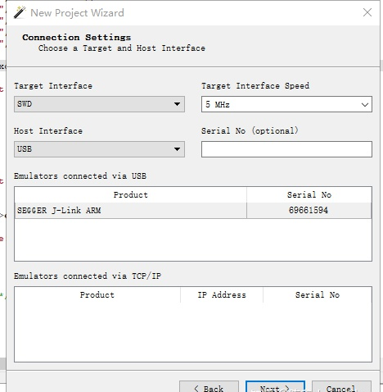This screenshot has width=383, height=392.
Task: Open the Target Interface SWD dropdown
Action: point(99,104)
